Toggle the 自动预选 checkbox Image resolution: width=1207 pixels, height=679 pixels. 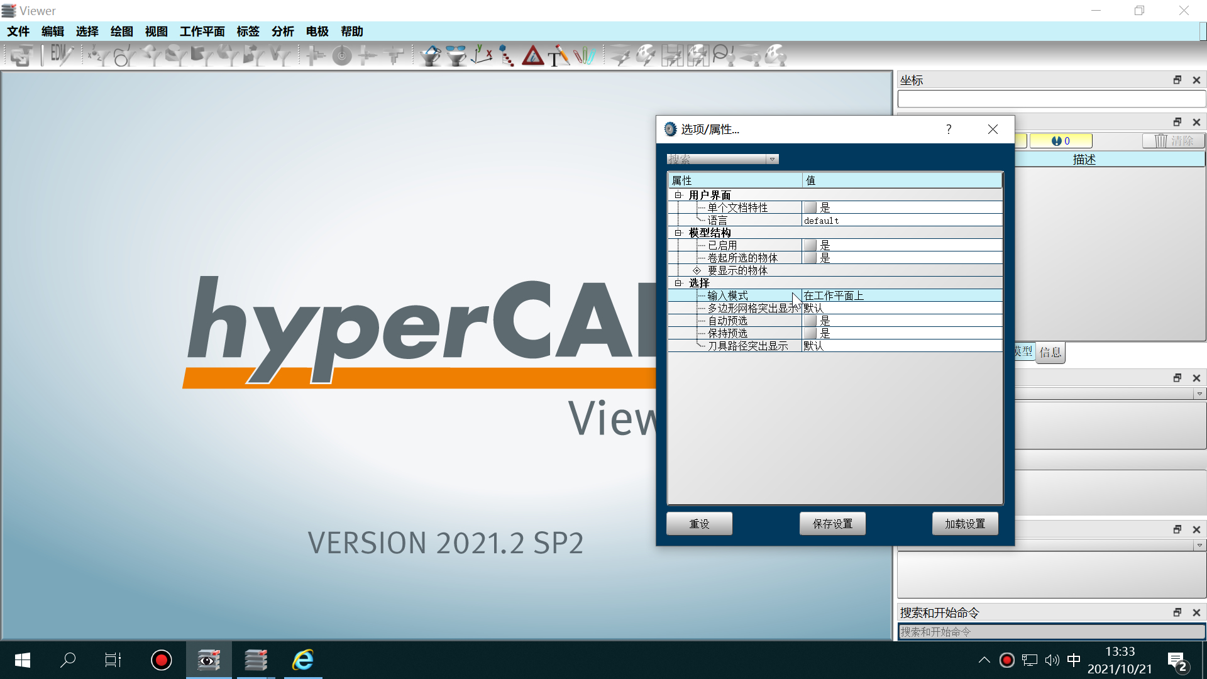(810, 321)
